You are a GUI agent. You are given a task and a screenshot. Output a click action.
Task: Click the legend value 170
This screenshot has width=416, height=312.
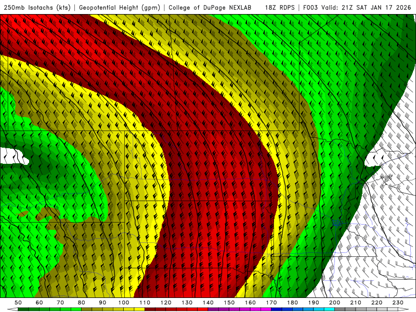coord(271,303)
